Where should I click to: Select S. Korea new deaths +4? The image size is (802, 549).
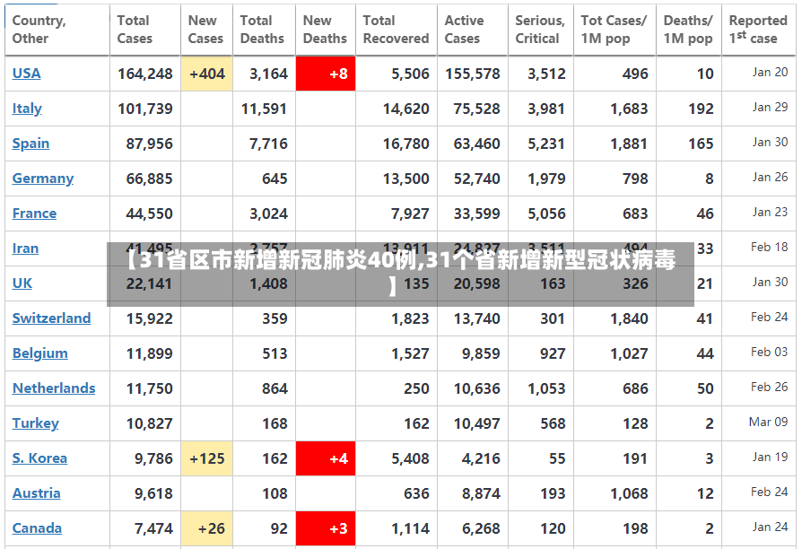point(326,458)
